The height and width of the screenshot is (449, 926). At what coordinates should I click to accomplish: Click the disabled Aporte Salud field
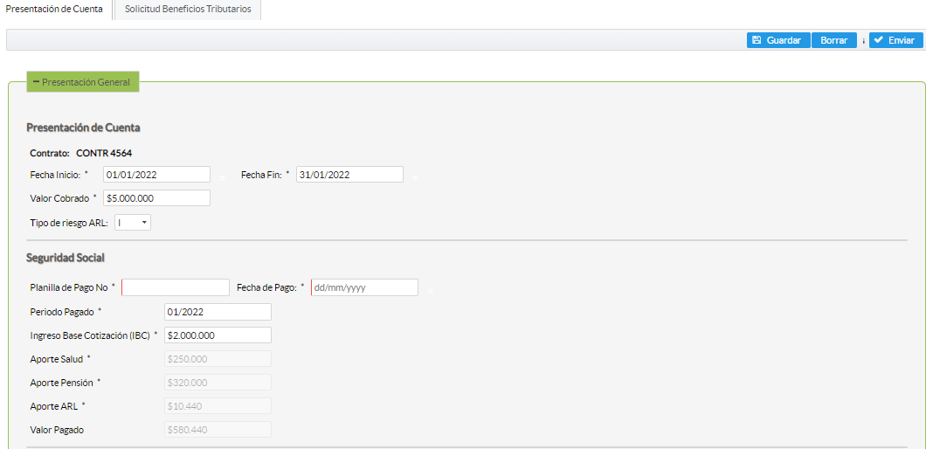[218, 359]
